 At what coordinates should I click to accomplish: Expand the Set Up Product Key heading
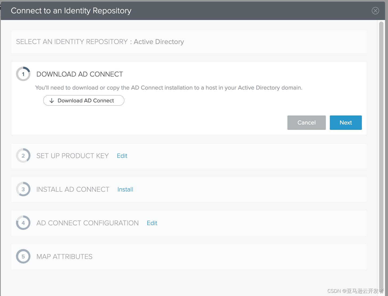pos(73,156)
